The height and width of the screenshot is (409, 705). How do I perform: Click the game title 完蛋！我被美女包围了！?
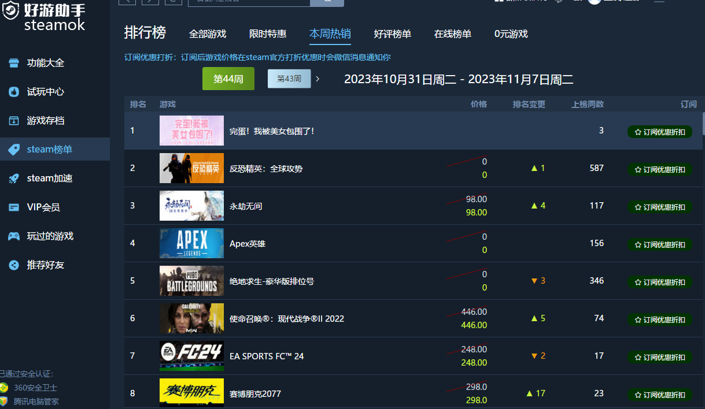[x=272, y=131]
